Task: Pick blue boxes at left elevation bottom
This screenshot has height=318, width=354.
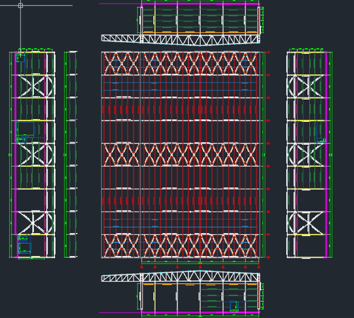Action: [24, 245]
